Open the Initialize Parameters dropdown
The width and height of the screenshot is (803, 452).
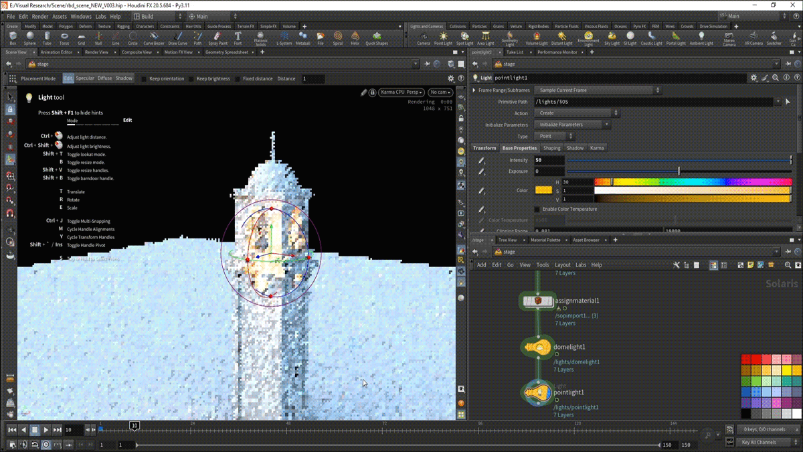[573, 125]
